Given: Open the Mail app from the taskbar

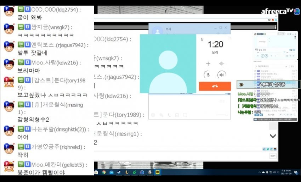Looking at the screenshot, I should pyautogui.click(x=112, y=172).
